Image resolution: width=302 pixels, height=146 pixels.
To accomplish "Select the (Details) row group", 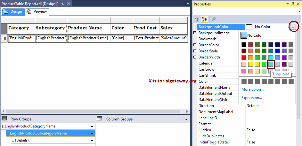I will click(x=50, y=141).
